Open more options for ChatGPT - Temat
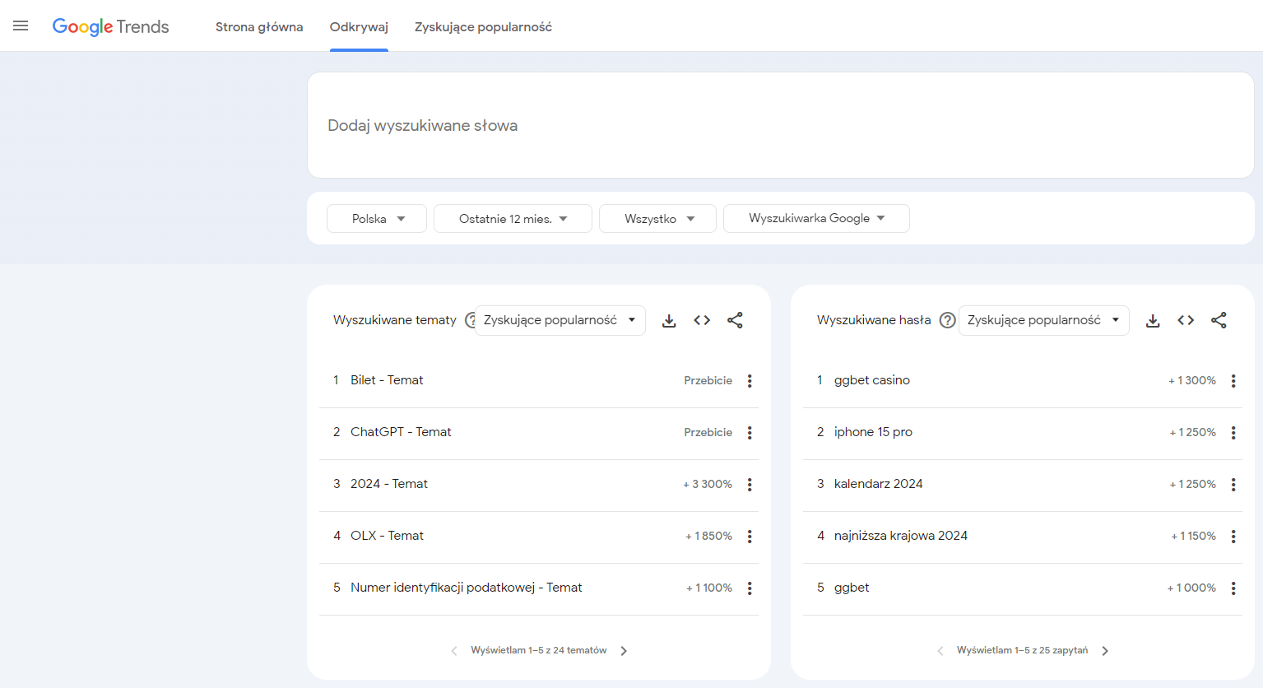The height and width of the screenshot is (688, 1263). (x=750, y=433)
